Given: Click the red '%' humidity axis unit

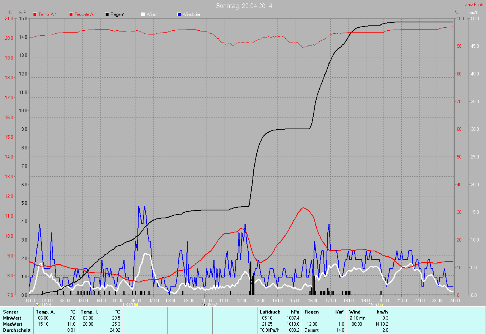Looking at the screenshot, I should [456, 13].
